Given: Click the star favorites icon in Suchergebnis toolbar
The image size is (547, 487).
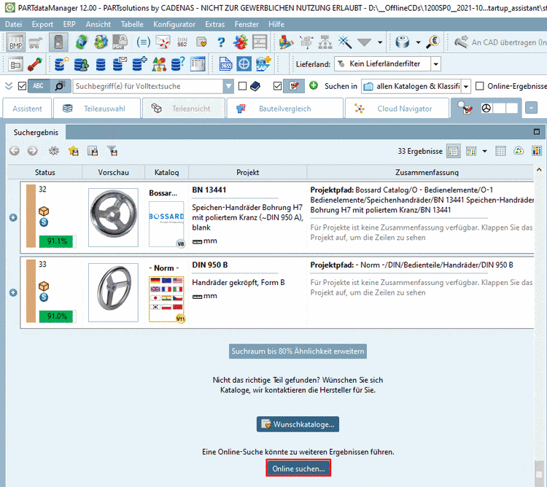Looking at the screenshot, I should [x=74, y=152].
